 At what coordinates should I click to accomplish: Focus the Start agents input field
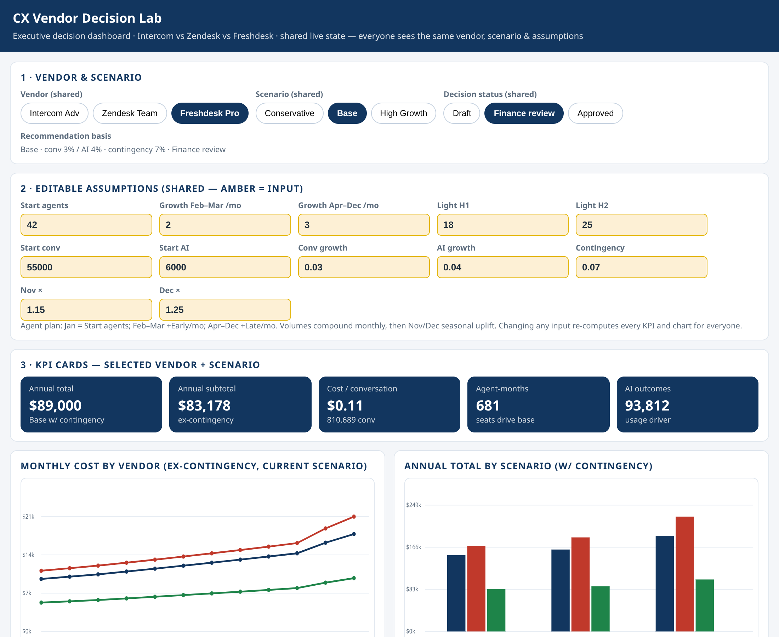pyautogui.click(x=86, y=225)
